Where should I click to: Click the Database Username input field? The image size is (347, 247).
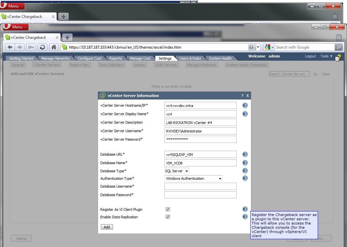point(200,186)
